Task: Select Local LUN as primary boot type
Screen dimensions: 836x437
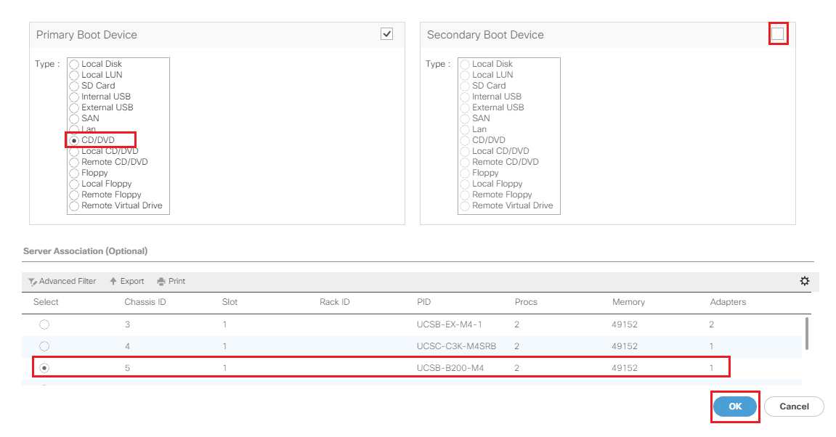Action: 74,75
